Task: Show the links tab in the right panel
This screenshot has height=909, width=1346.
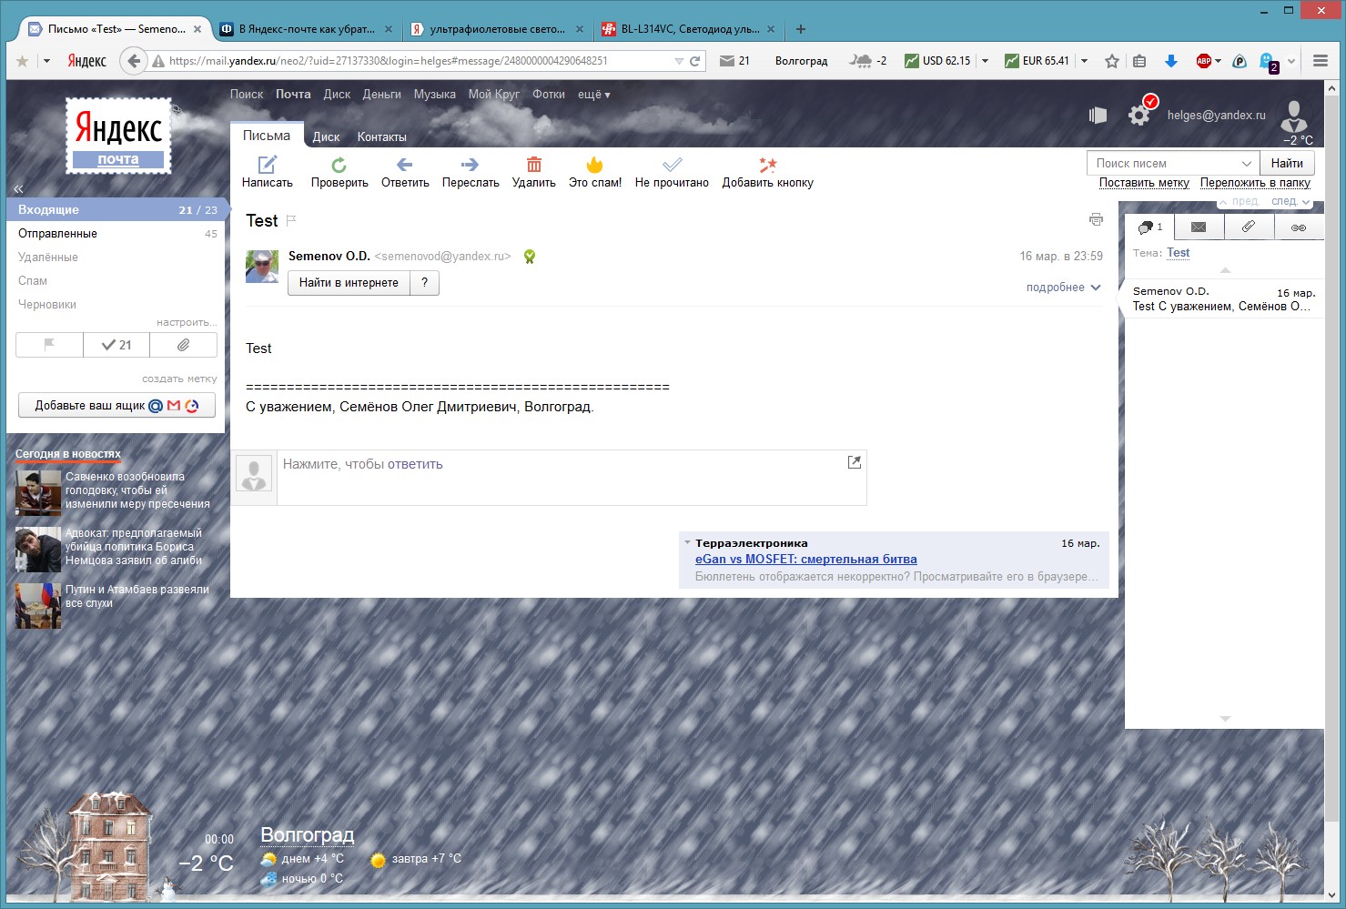Action: click(1299, 227)
